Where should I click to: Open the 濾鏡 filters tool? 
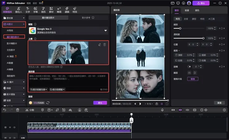(67, 10)
